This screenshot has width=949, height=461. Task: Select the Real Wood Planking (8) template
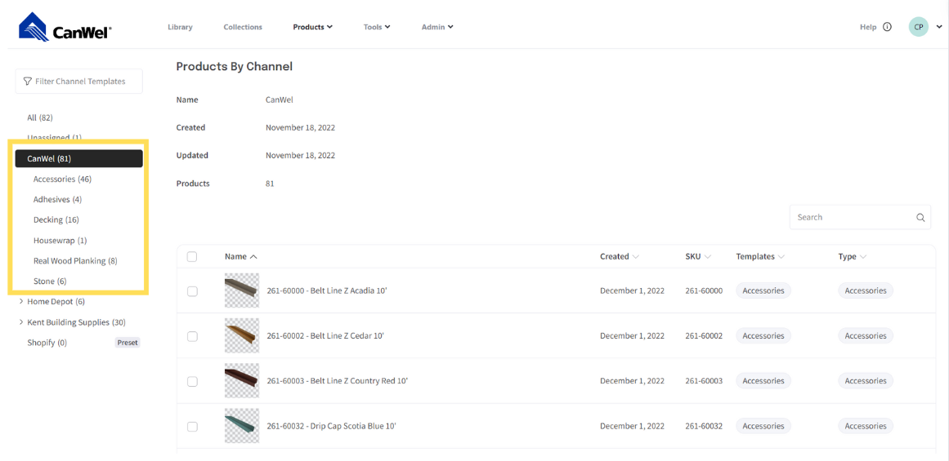76,261
